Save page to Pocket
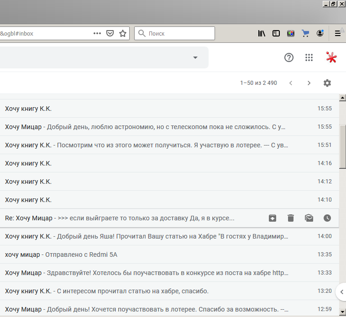The image size is (346, 317). click(x=110, y=33)
